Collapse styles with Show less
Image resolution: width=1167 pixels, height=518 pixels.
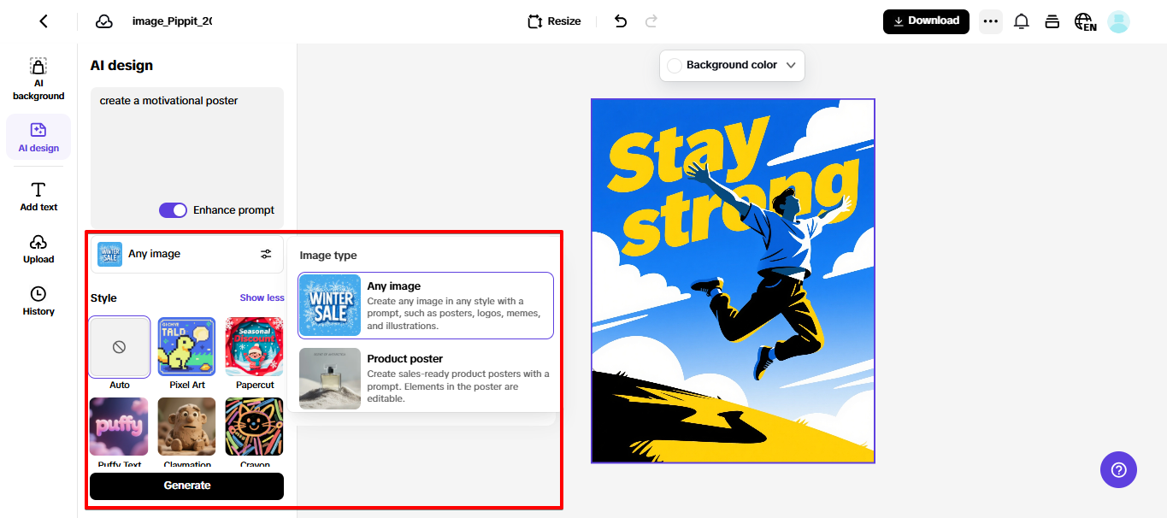point(262,297)
